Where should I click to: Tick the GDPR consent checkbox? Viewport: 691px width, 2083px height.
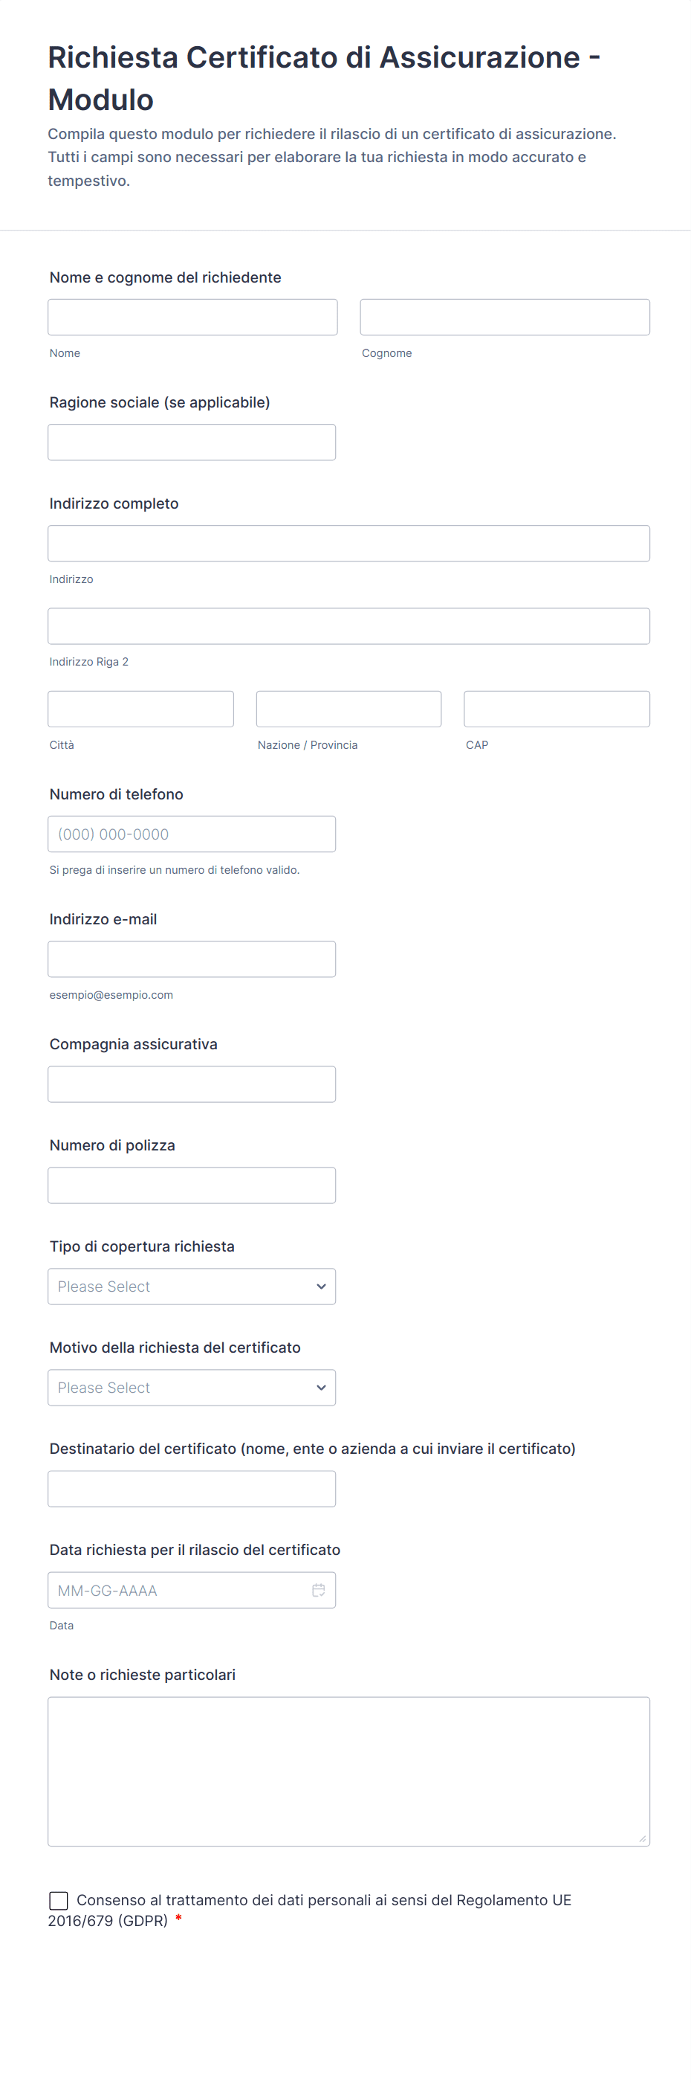[x=59, y=1899]
